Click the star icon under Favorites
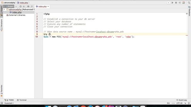Viewport: 191px width, 107px height. click(x=1, y=96)
